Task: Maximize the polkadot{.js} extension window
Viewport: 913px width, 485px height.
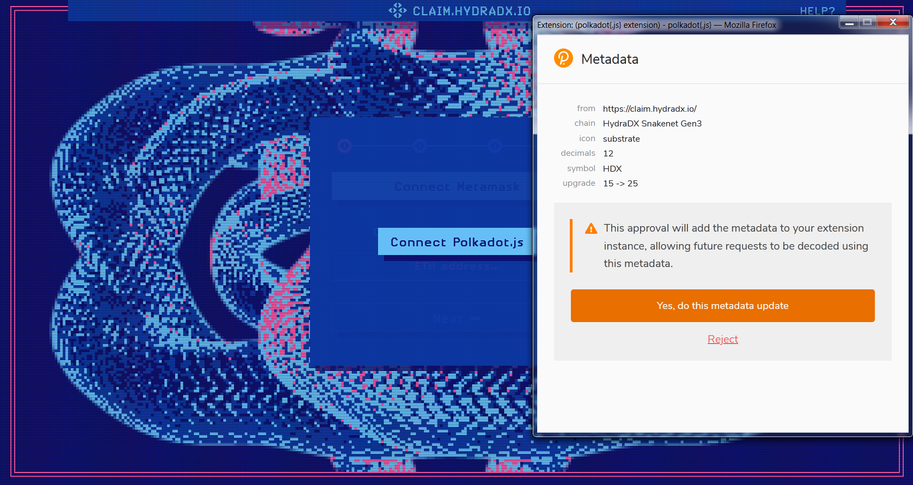Action: pyautogui.click(x=868, y=22)
